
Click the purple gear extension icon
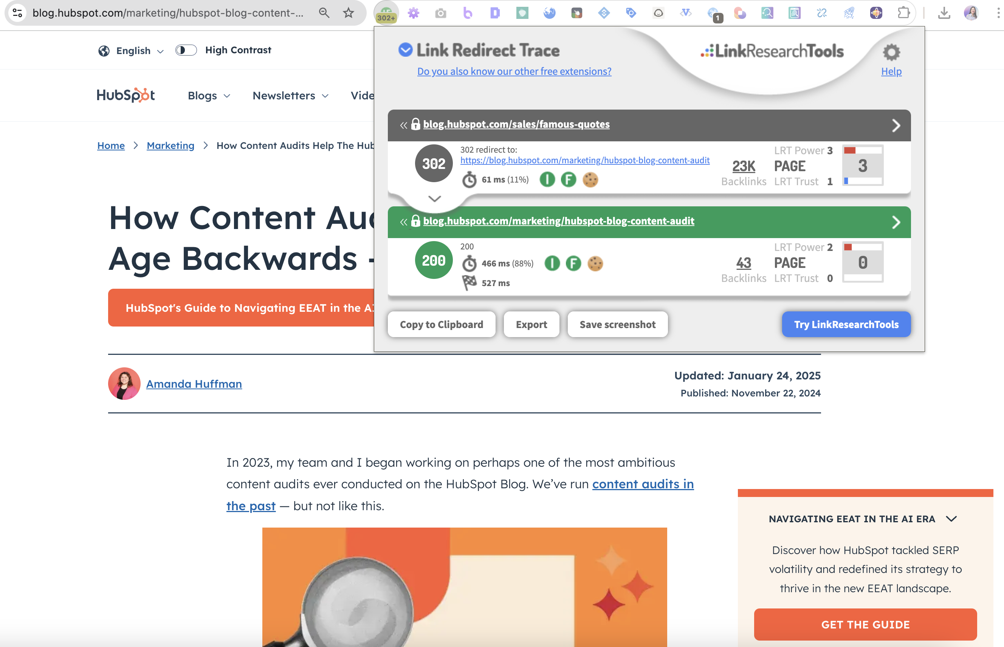click(414, 13)
